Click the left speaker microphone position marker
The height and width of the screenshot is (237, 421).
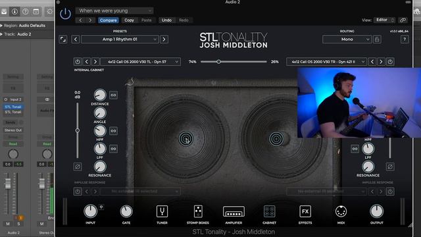186,139
